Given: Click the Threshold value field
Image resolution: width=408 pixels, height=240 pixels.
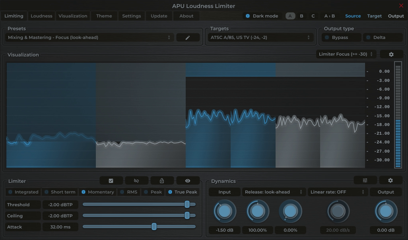Looking at the screenshot, I should point(60,204).
